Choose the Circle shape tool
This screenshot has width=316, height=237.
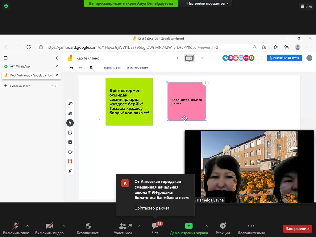(70, 152)
